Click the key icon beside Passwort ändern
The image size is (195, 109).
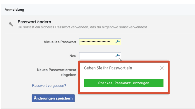pyautogui.click(x=11, y=24)
